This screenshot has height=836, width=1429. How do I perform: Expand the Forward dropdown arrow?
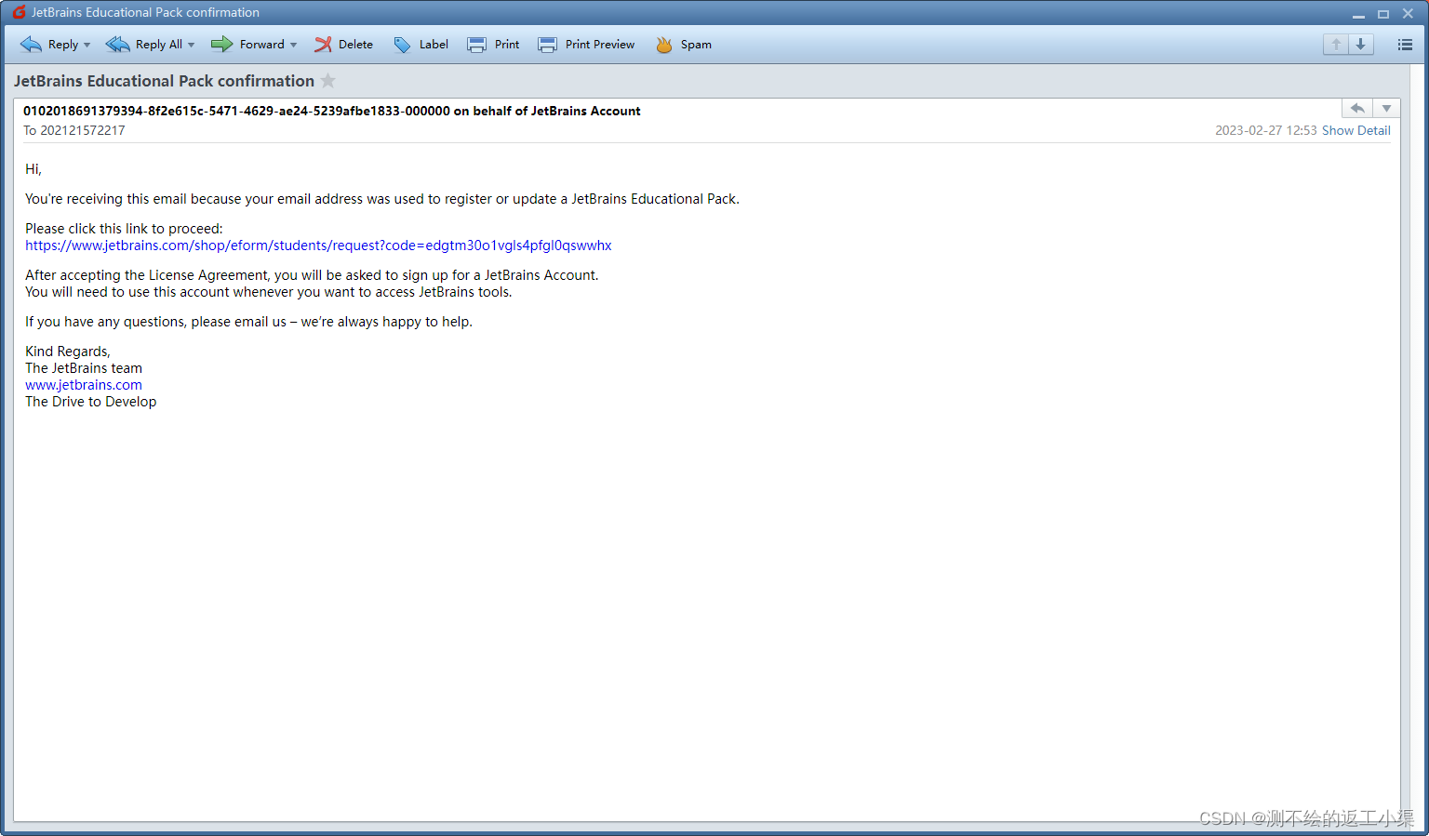pos(294,45)
